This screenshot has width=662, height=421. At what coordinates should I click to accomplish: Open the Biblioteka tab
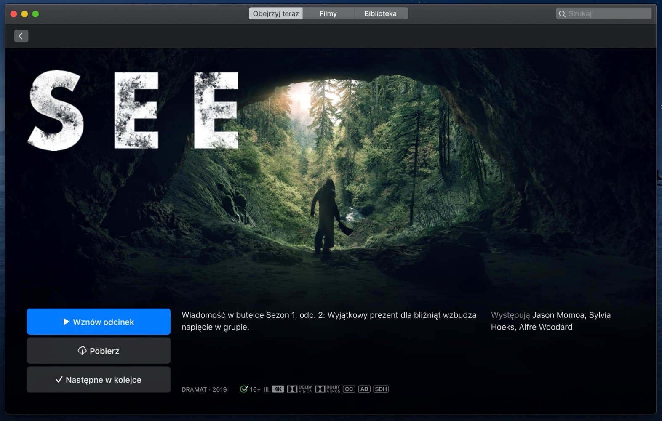click(x=381, y=13)
